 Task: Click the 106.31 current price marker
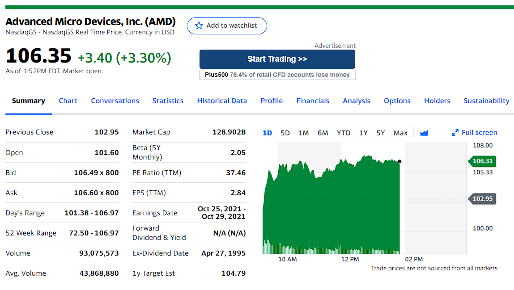[482, 161]
